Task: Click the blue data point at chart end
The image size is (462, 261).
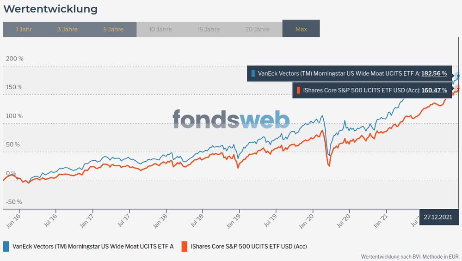Action: [458, 75]
